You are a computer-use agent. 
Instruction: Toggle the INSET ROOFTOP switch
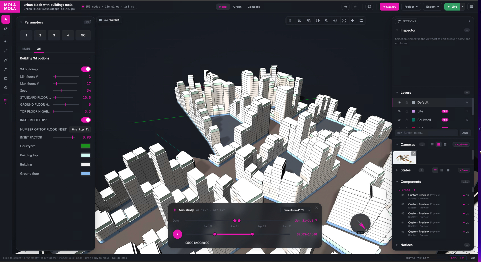coord(86,120)
